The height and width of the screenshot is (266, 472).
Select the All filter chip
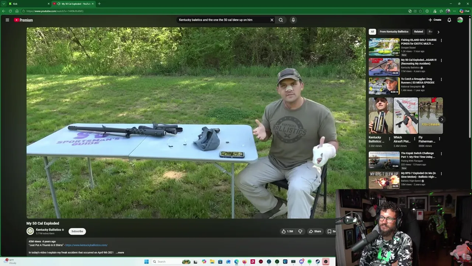click(372, 32)
